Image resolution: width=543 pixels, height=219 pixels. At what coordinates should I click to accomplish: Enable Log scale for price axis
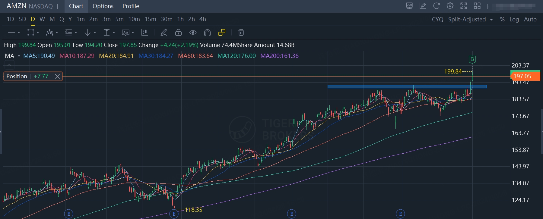point(514,19)
